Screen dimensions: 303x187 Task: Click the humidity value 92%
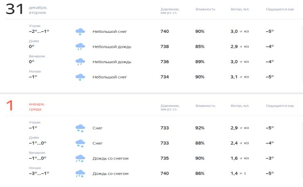pyautogui.click(x=200, y=128)
